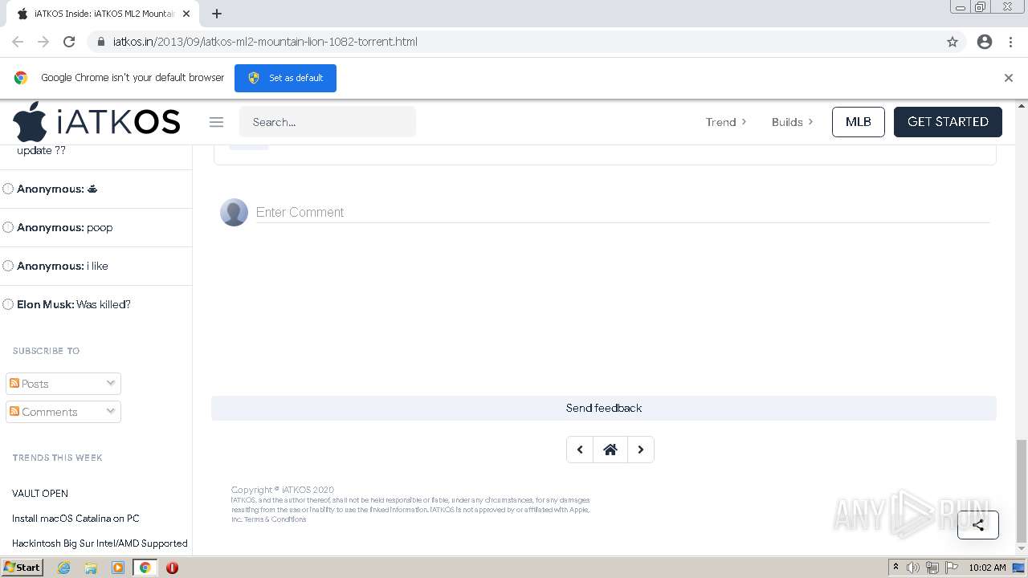This screenshot has width=1028, height=578.
Task: Go to the home page icon
Action: click(x=610, y=450)
